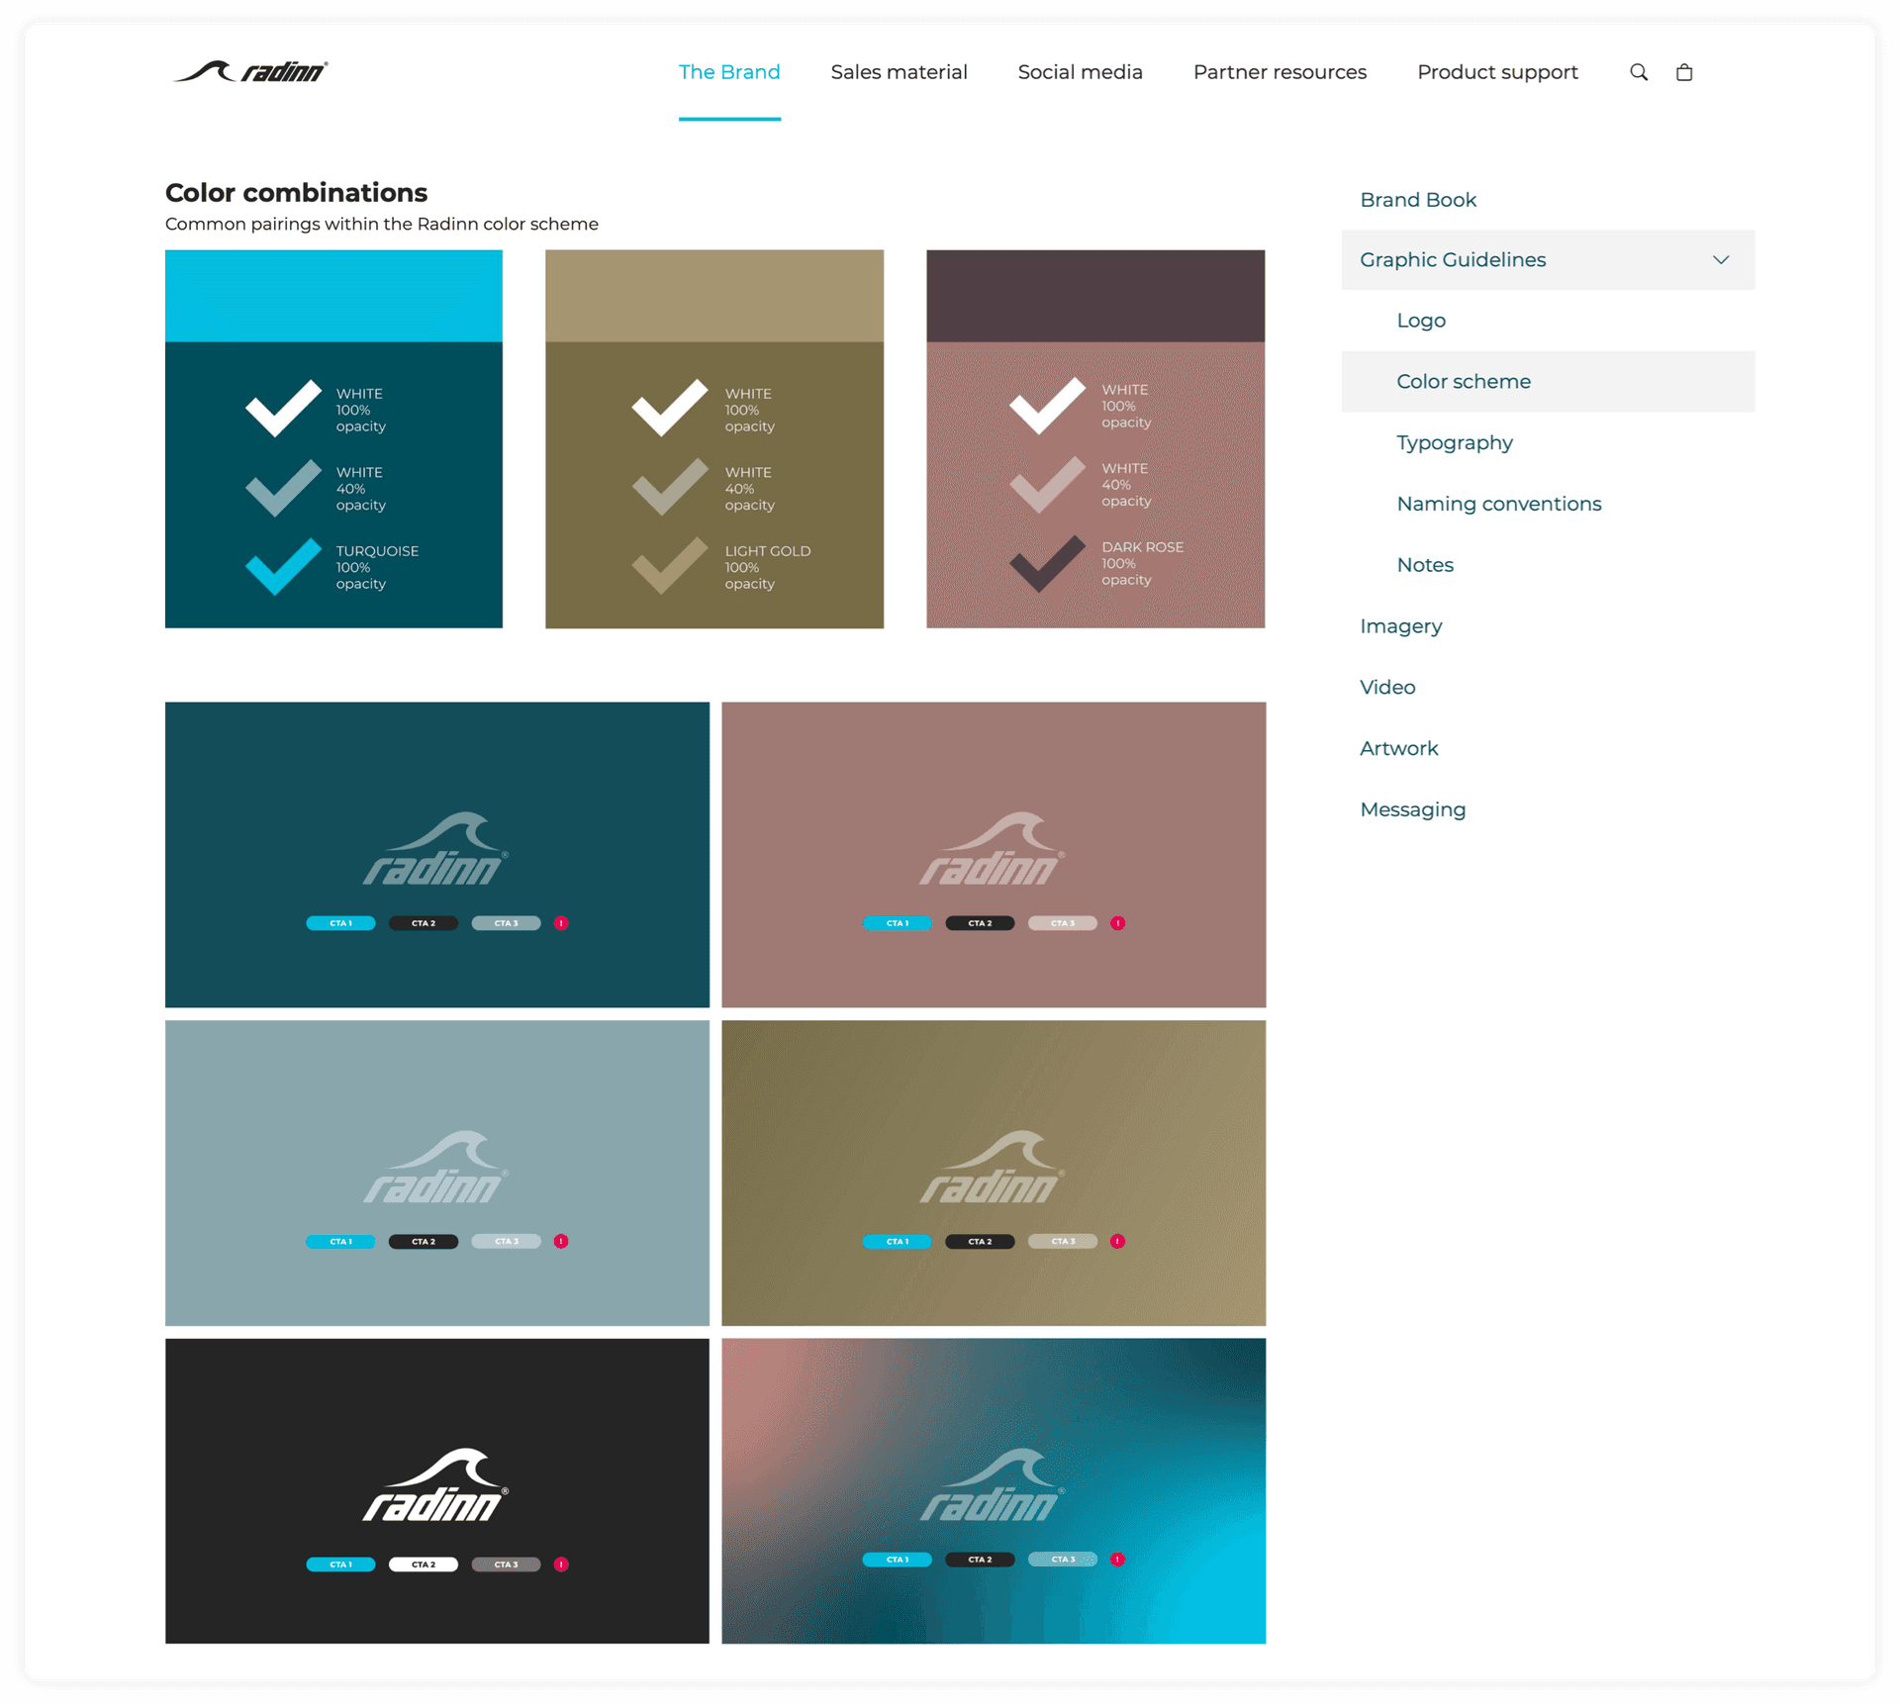Select the light gold top swatch
Screen dimensions: 1900x1704
click(x=713, y=296)
